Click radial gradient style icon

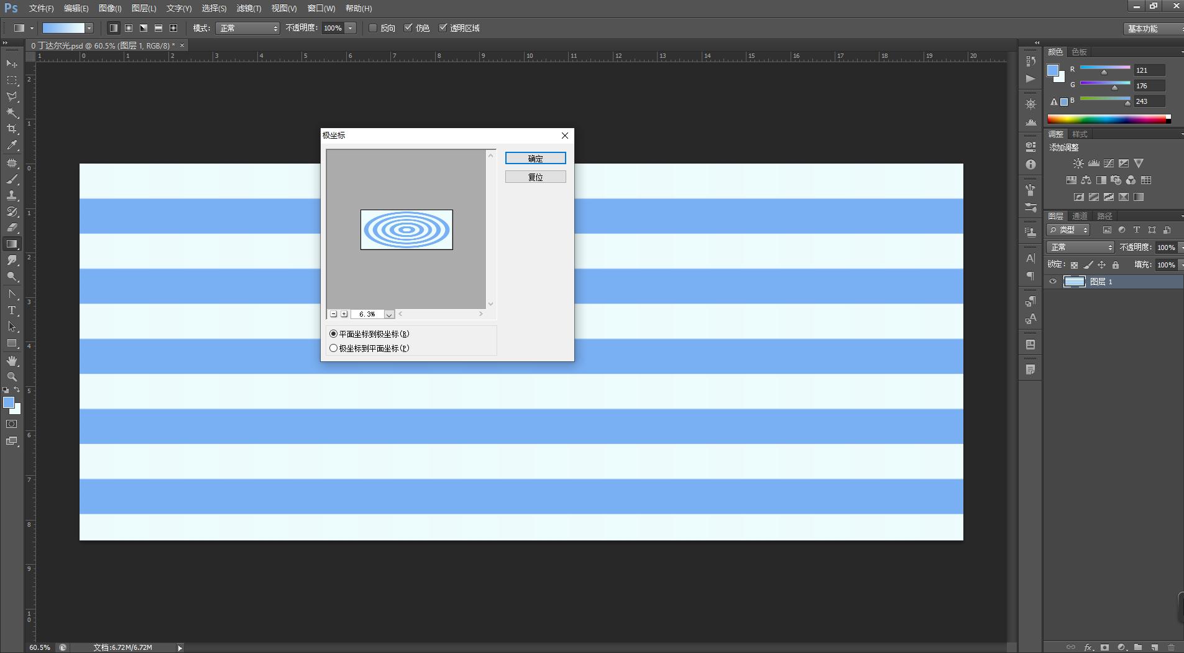click(129, 28)
